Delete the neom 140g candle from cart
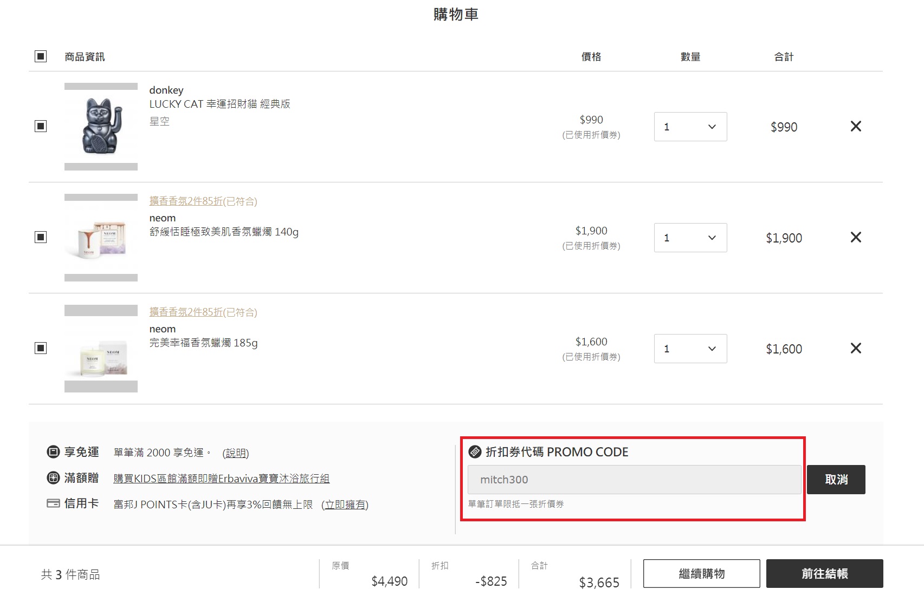This screenshot has width=924, height=596. tap(856, 237)
